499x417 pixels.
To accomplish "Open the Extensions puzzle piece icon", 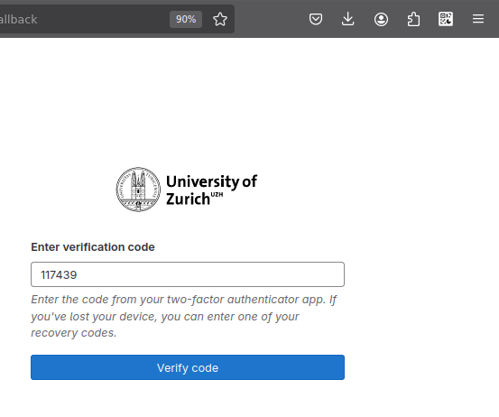I will [413, 19].
